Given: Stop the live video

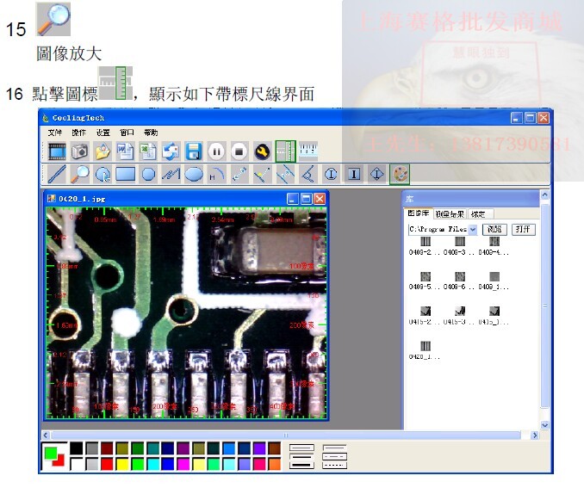Looking at the screenshot, I should click(239, 151).
